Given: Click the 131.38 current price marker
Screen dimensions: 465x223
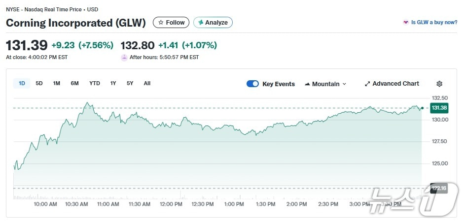Looking at the screenshot, I should coord(438,108).
